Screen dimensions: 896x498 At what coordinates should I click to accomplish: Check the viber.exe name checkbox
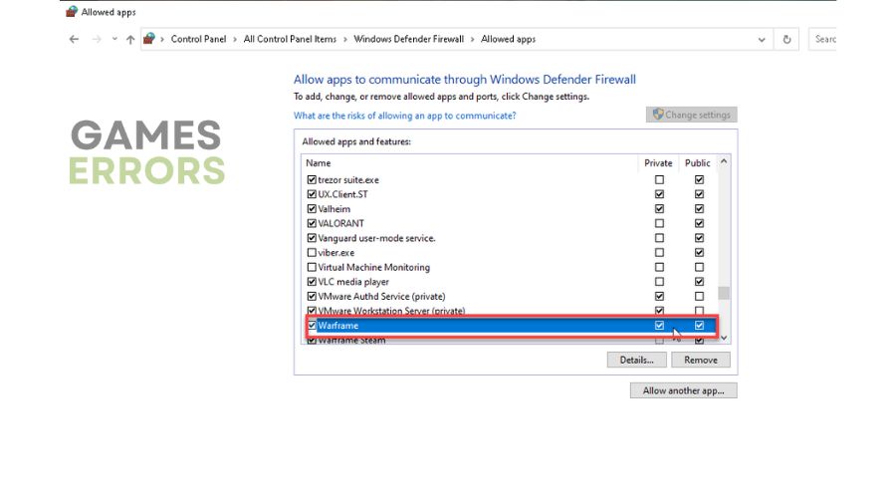pyautogui.click(x=312, y=253)
